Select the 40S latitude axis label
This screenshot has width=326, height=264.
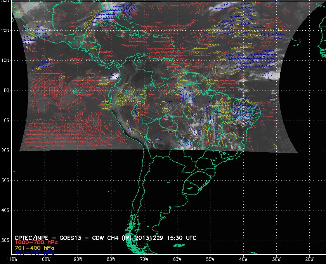[5, 210]
